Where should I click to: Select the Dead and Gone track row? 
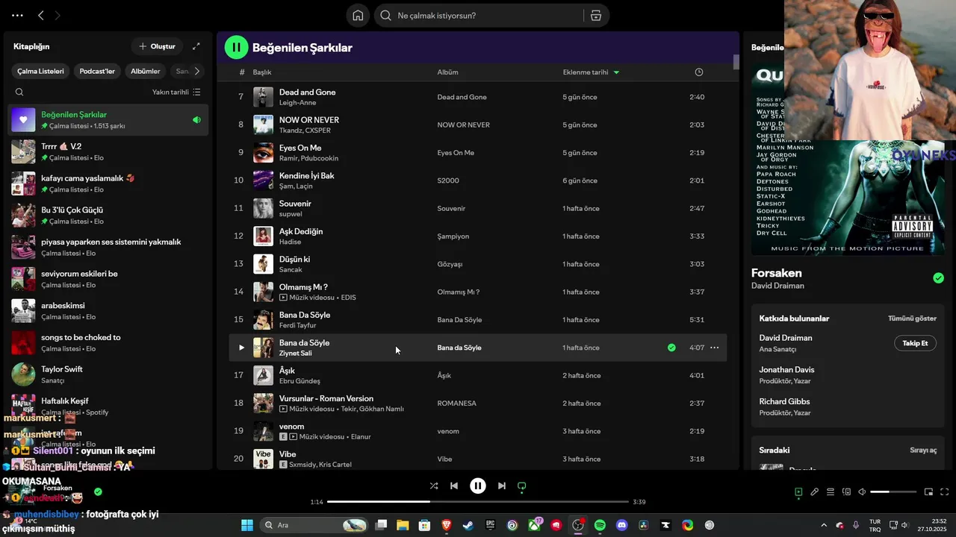coord(477,97)
